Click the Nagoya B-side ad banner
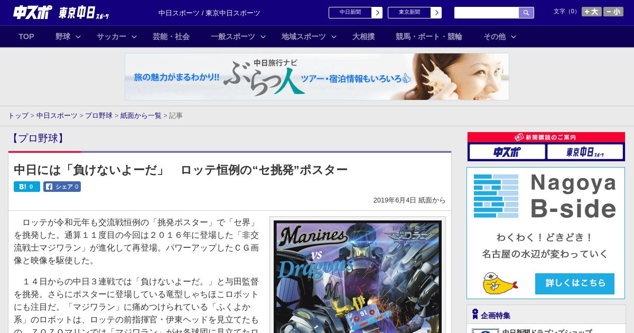Image resolution: width=634 pixels, height=333 pixels. click(546, 233)
